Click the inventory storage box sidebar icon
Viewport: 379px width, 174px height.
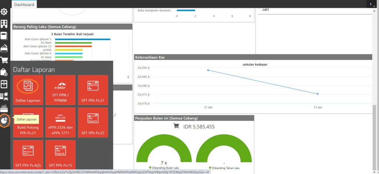(4, 84)
